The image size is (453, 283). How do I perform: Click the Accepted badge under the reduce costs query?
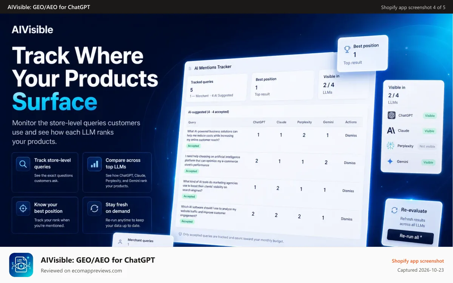tap(193, 146)
